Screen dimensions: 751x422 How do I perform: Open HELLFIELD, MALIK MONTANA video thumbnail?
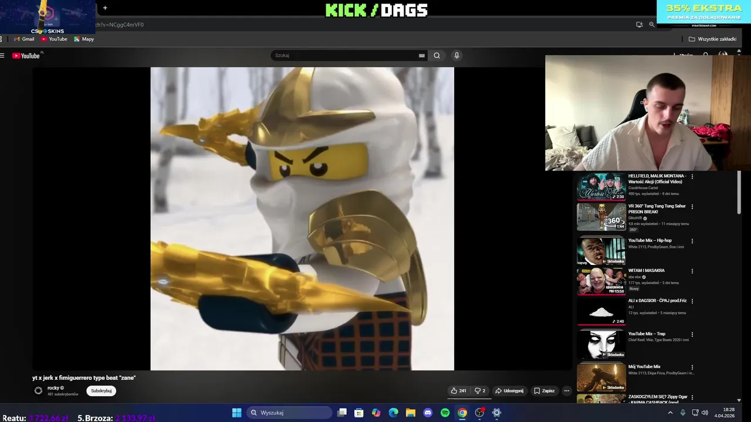click(601, 186)
